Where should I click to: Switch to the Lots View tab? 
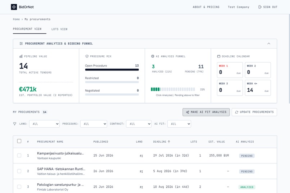coord(59,29)
